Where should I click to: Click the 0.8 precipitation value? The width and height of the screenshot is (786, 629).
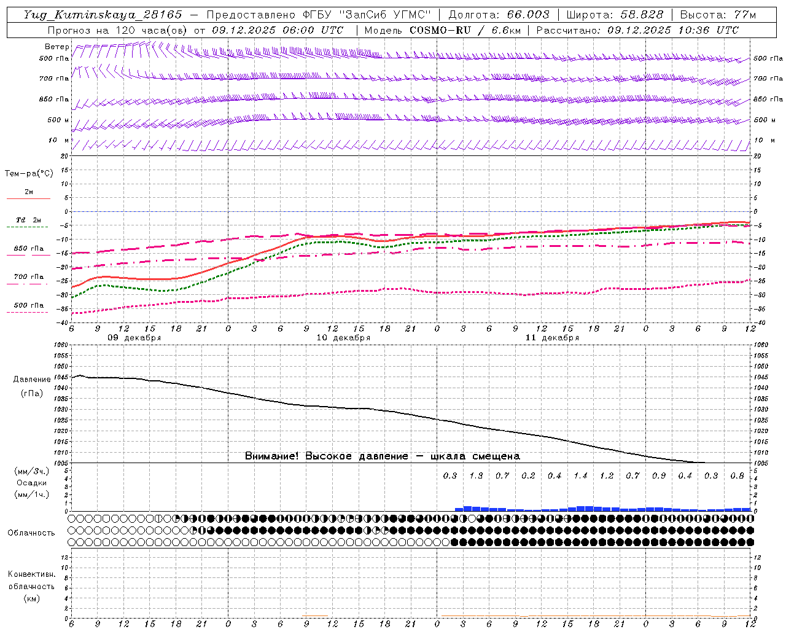737,475
